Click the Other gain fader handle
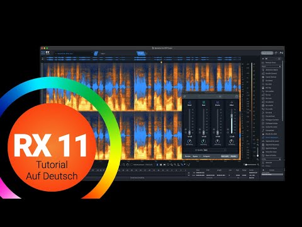The height and width of the screenshot is (227, 302). coord(232,115)
